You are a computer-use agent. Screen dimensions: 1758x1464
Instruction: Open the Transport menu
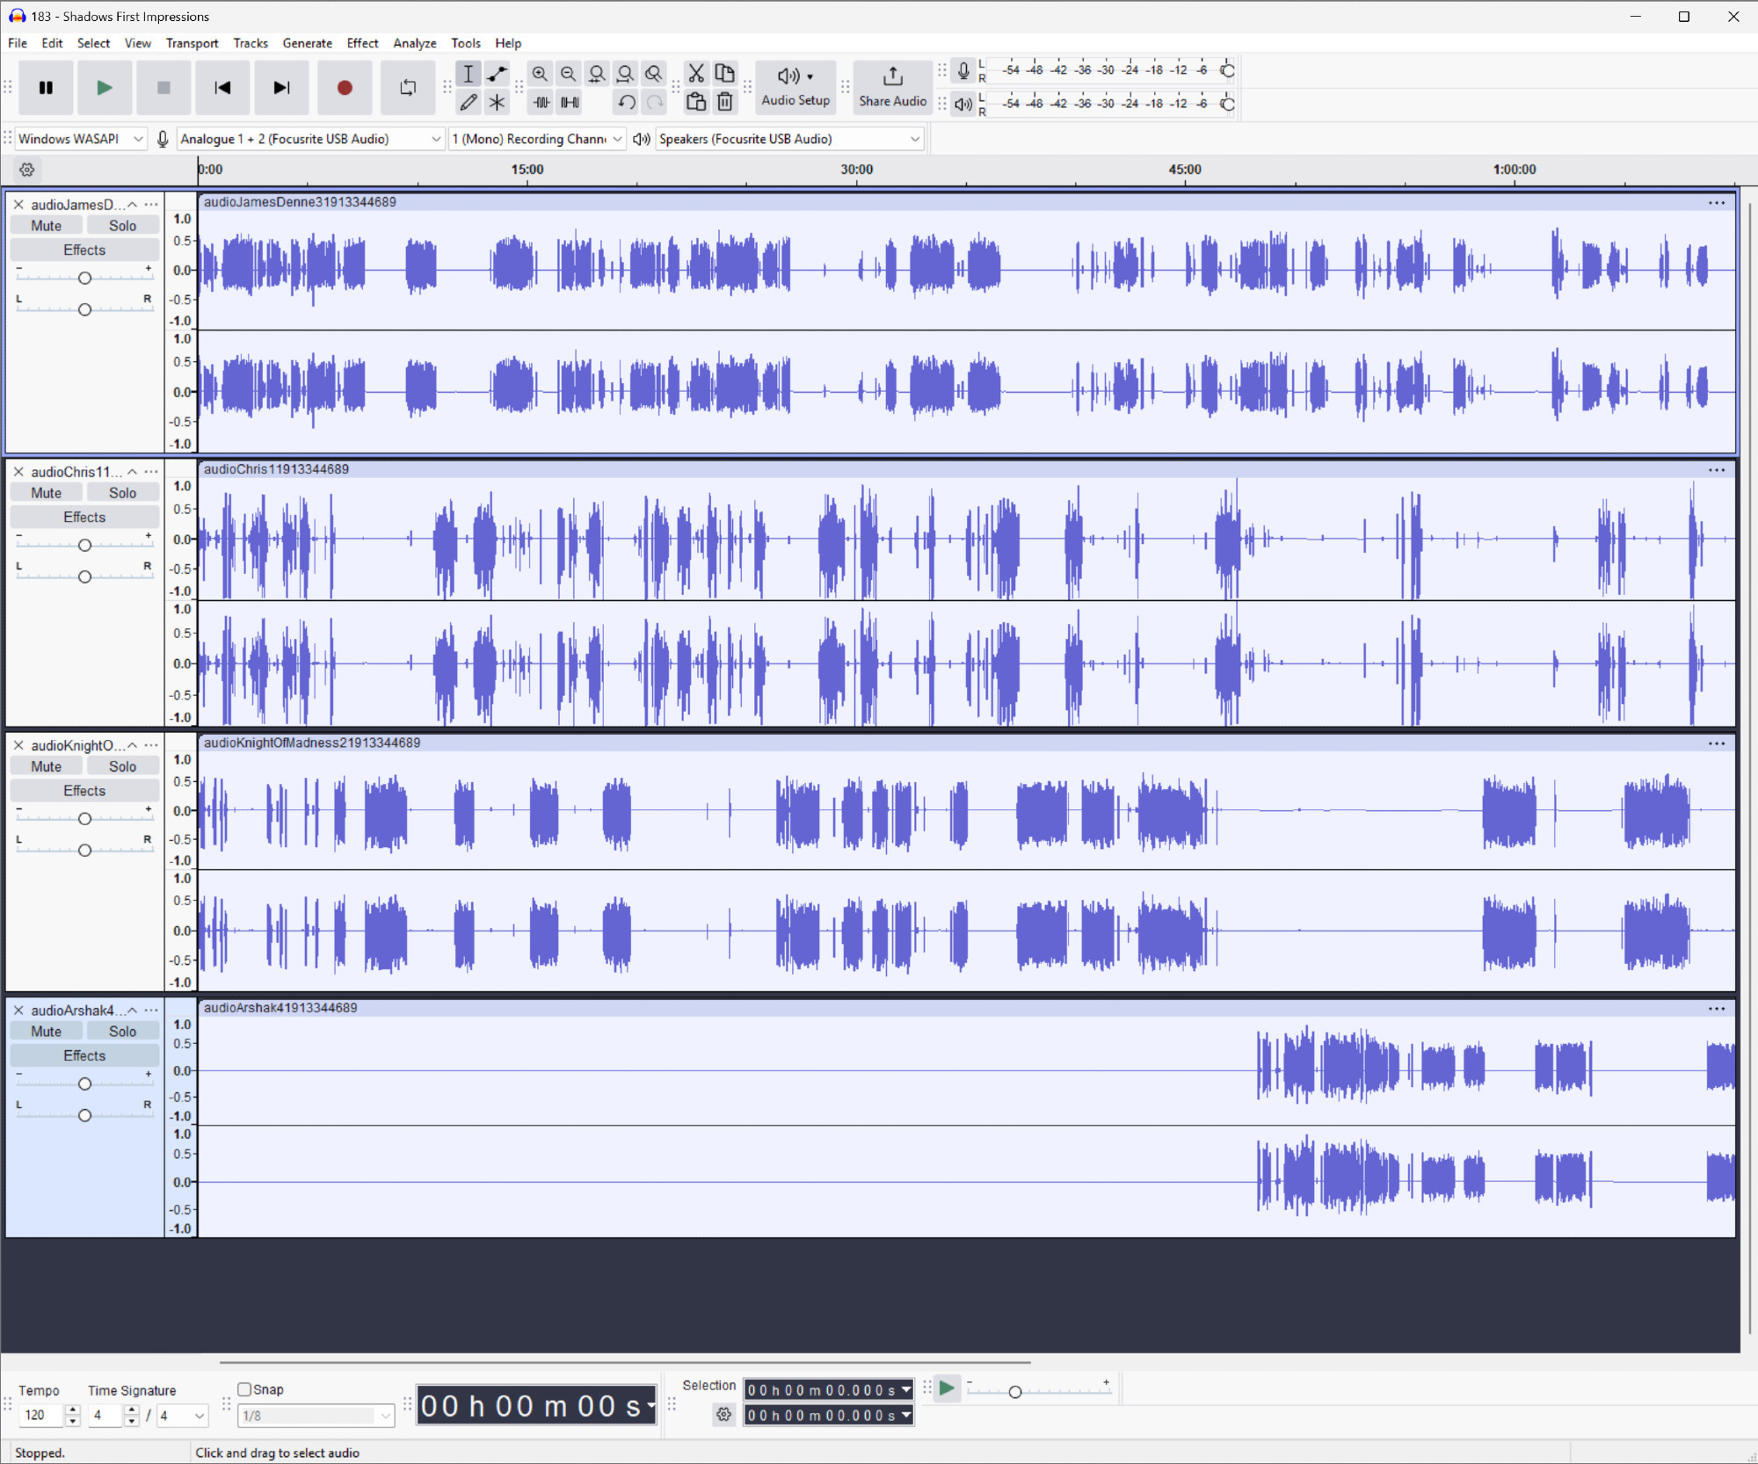pyautogui.click(x=192, y=43)
